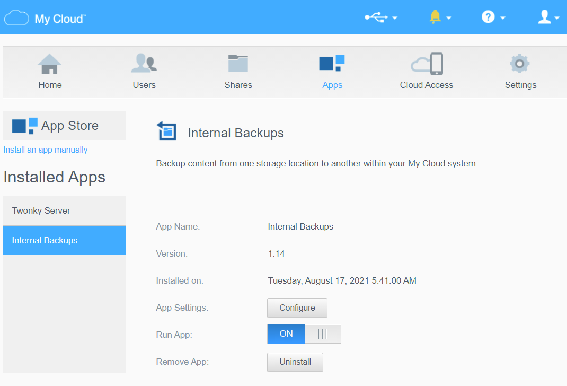567x386 pixels.
Task: Expand the user account dropdown arrow
Action: (557, 17)
